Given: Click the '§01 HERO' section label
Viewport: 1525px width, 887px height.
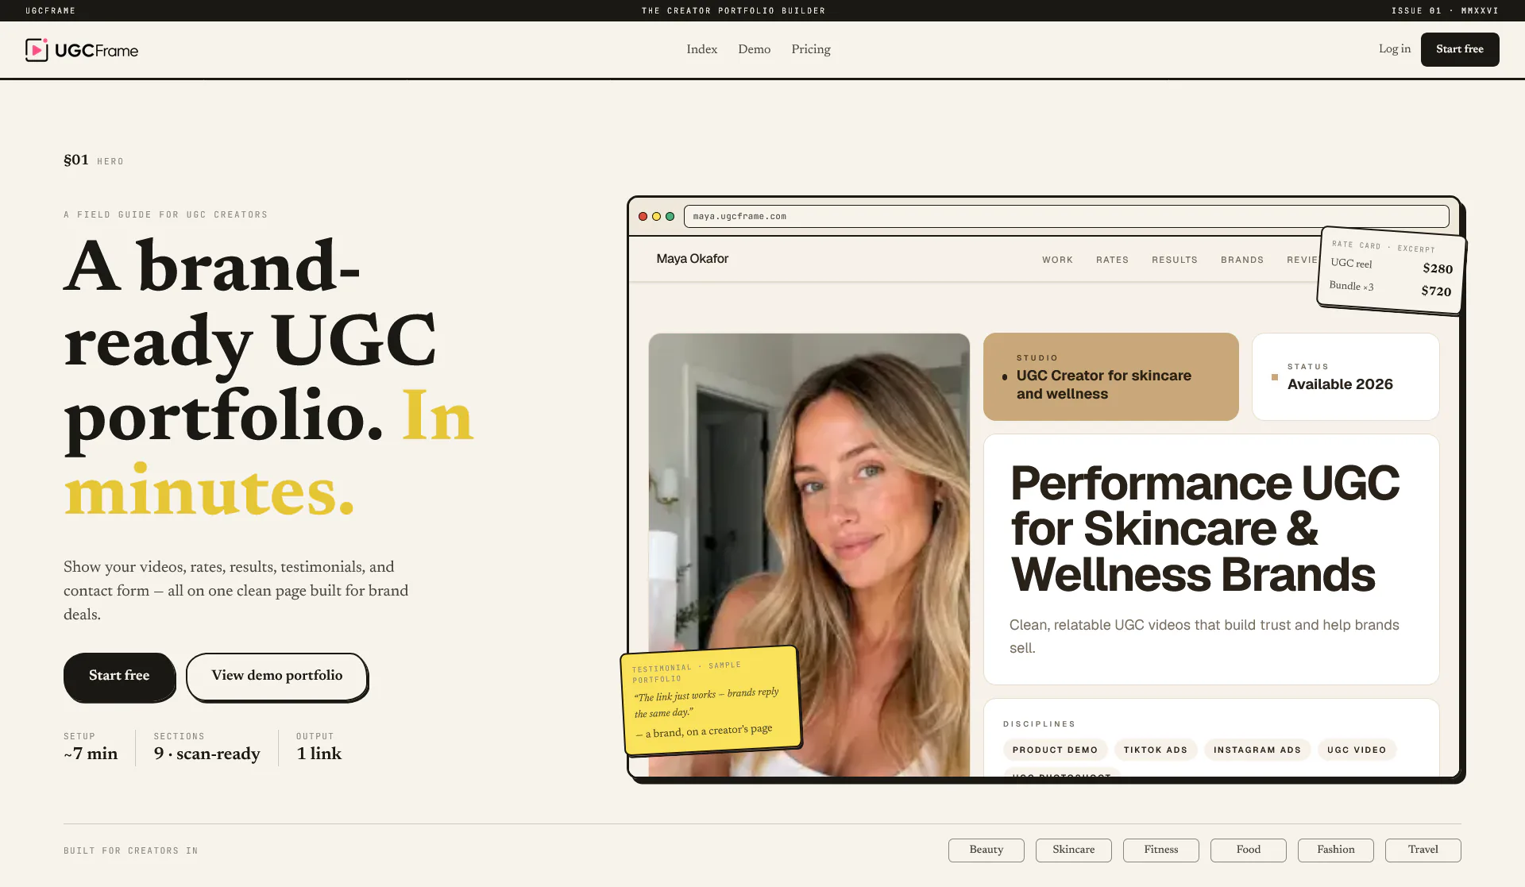Looking at the screenshot, I should pos(94,160).
